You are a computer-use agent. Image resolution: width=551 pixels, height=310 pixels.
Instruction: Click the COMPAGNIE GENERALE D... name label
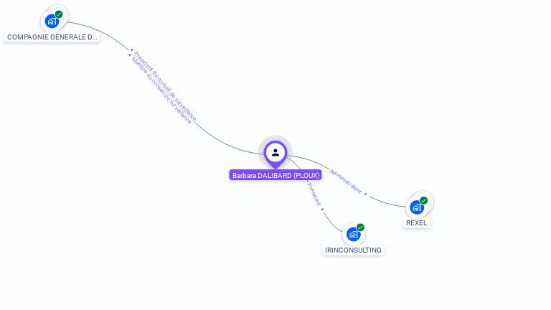pyautogui.click(x=52, y=37)
